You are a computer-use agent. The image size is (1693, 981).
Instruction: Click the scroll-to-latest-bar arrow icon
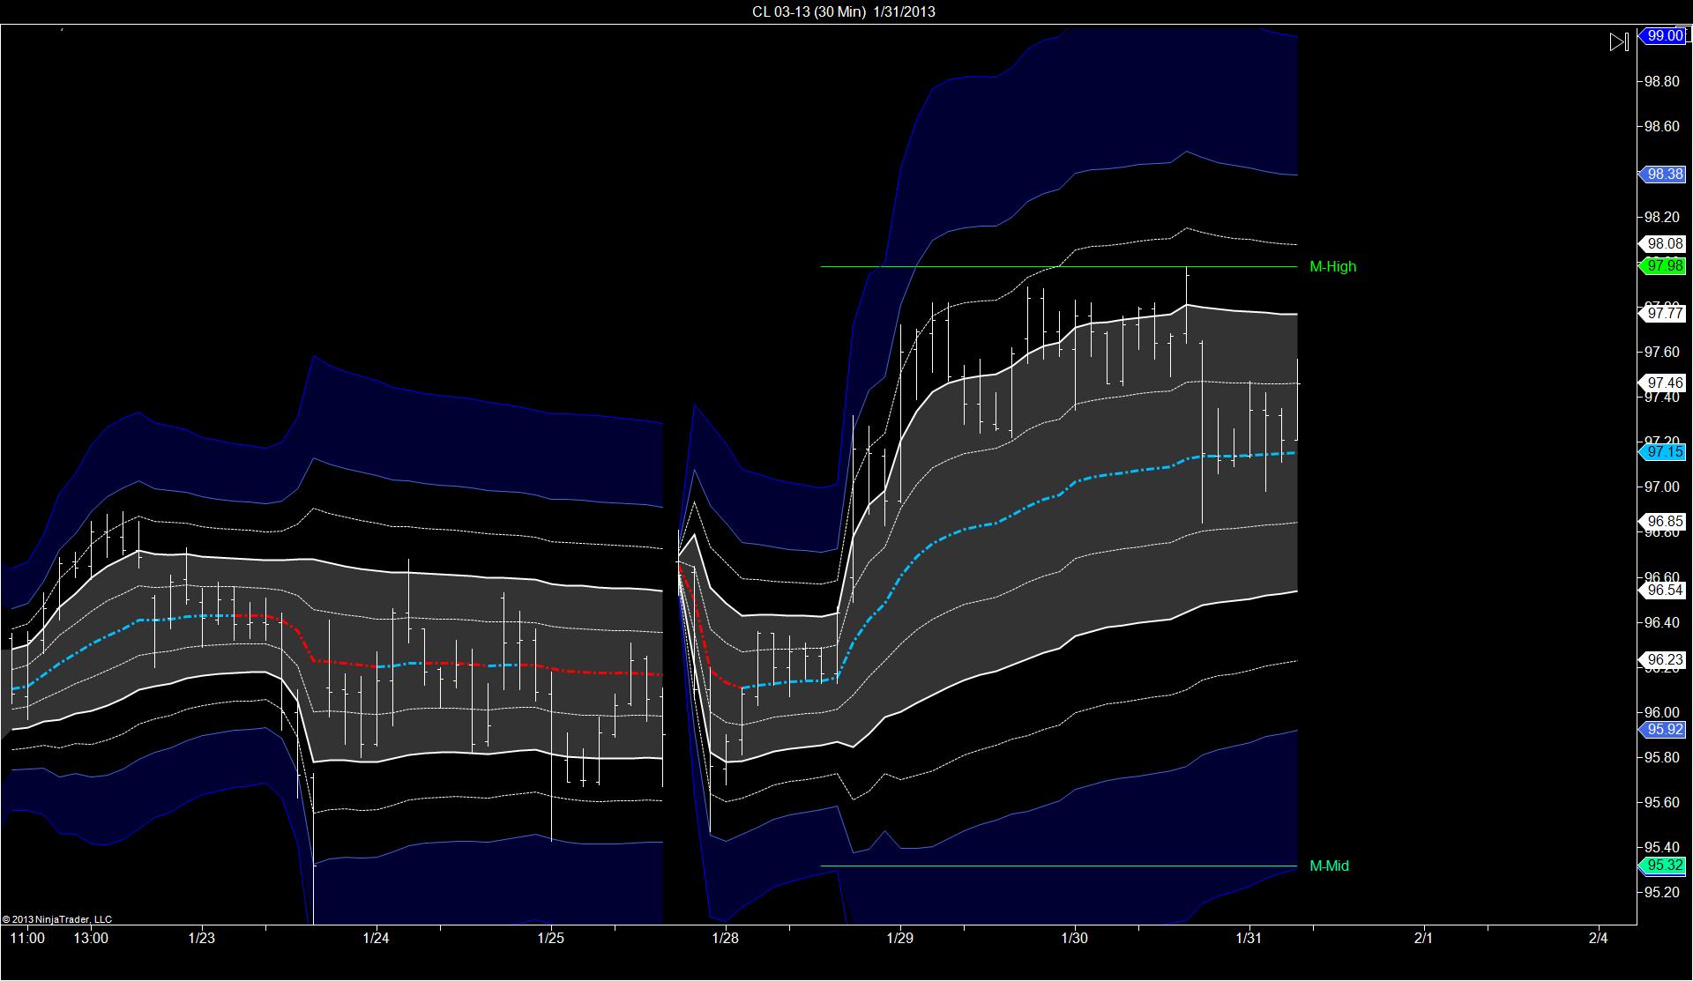point(1620,42)
